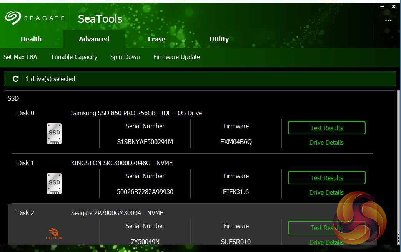Click the Samsung SSD 850 PRO drive icon
This screenshot has width=401, height=252.
click(54, 134)
